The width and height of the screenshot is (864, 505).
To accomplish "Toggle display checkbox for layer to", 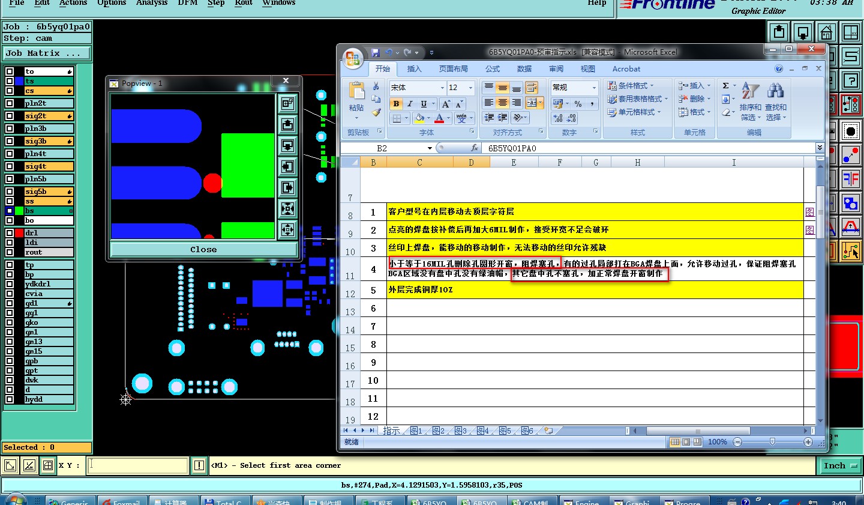I will pyautogui.click(x=10, y=71).
